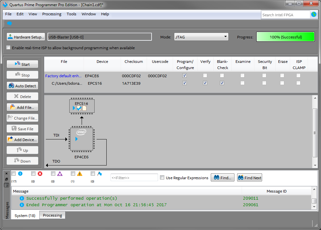Click the Find binoculars button
The height and width of the screenshot is (230, 321).
(x=222, y=178)
